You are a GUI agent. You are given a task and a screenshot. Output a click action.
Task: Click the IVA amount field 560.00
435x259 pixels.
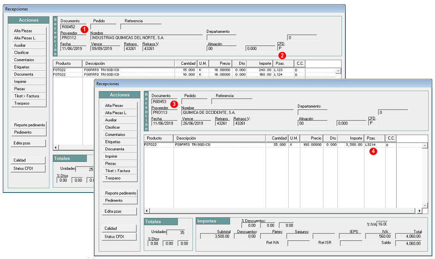point(378,236)
